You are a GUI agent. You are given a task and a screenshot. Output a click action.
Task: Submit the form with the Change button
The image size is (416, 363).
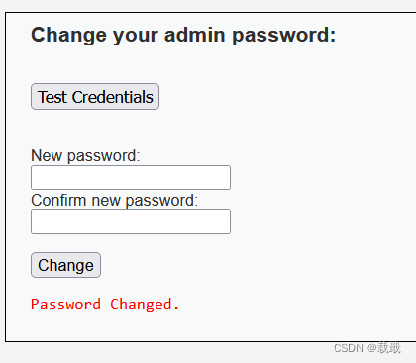(x=65, y=265)
